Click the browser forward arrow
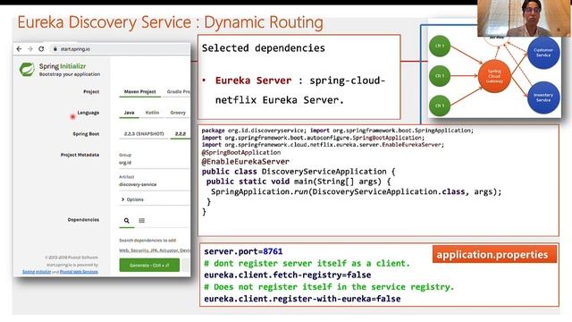 [x=30, y=49]
